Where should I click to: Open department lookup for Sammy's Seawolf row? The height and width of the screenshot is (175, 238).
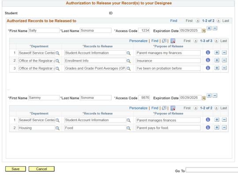tap(57, 120)
